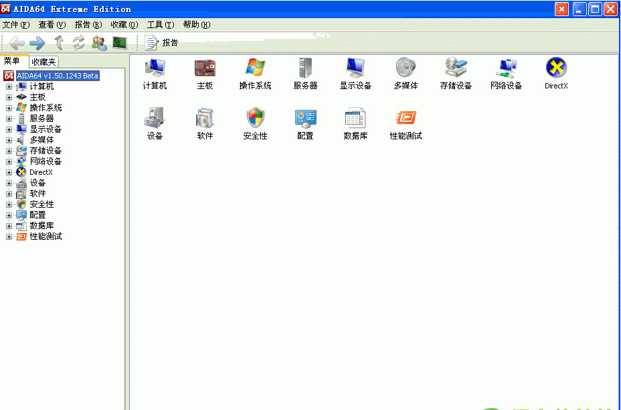
Task: Open the DirectX icon in main panel
Action: tap(556, 68)
